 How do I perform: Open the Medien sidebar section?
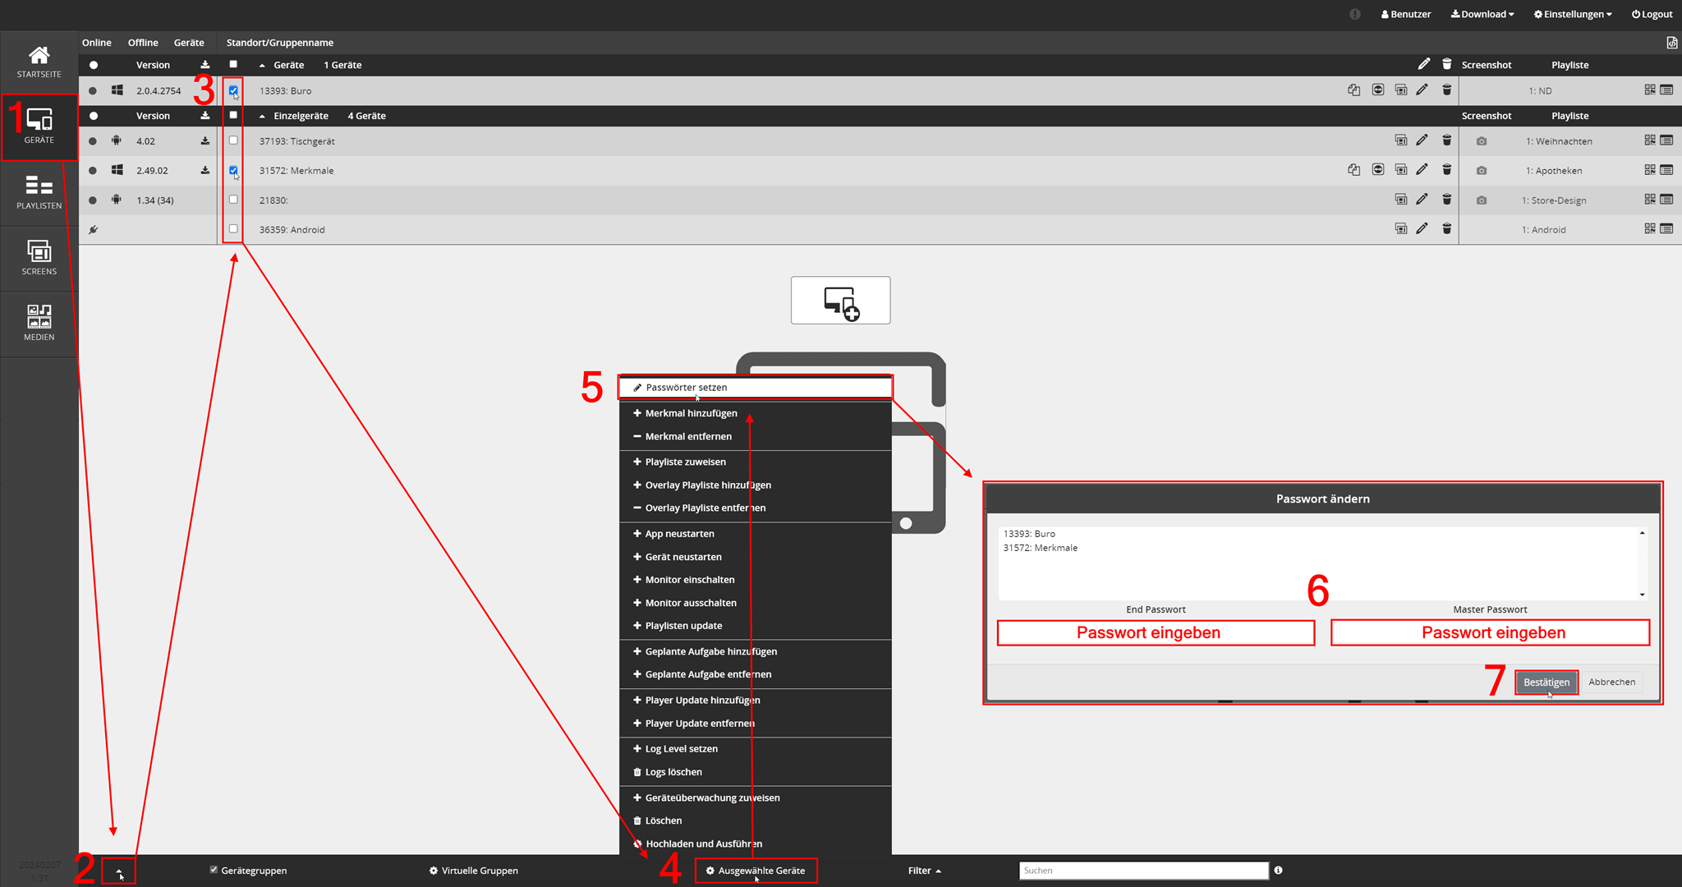(39, 323)
